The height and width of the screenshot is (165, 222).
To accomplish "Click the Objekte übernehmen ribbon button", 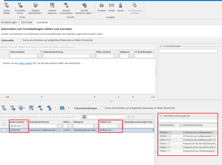I will [x=36, y=8].
